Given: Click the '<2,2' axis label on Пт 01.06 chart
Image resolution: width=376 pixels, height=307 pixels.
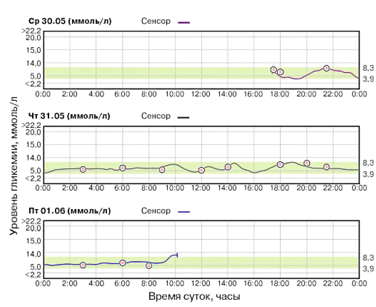Looking at the screenshot, I should (33, 275).
